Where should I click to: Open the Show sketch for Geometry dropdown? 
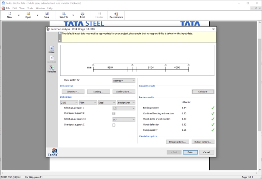(x=124, y=81)
